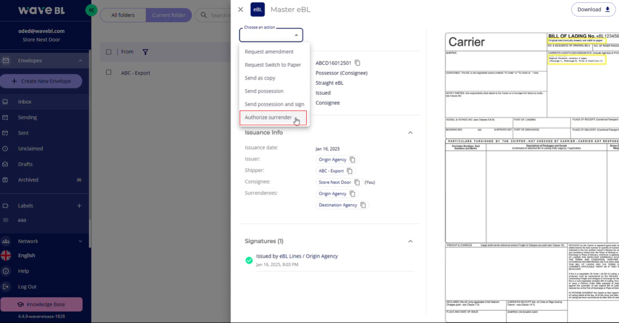Select the aaa label
This screenshot has width=619, height=323.
click(x=22, y=220)
